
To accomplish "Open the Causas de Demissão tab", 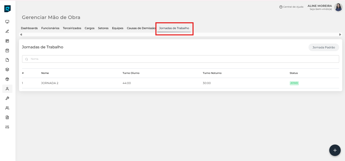I will coord(141,28).
